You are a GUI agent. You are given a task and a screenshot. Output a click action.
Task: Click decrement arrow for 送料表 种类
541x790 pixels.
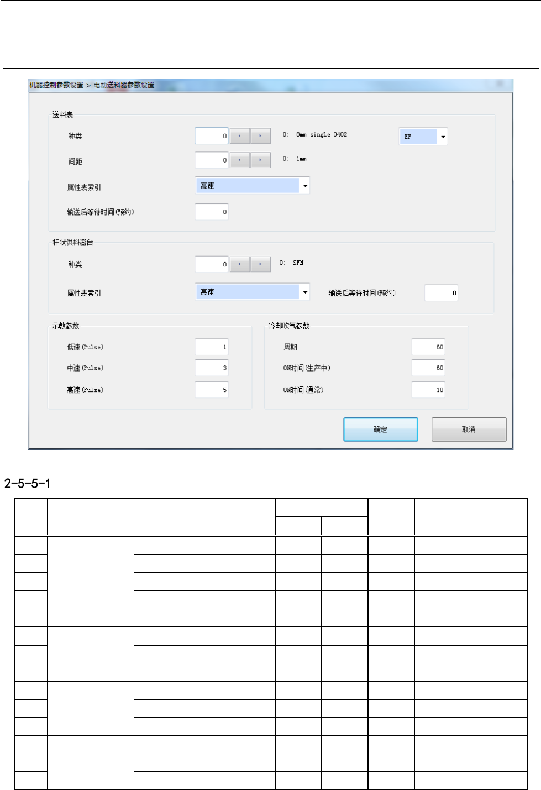click(x=240, y=136)
